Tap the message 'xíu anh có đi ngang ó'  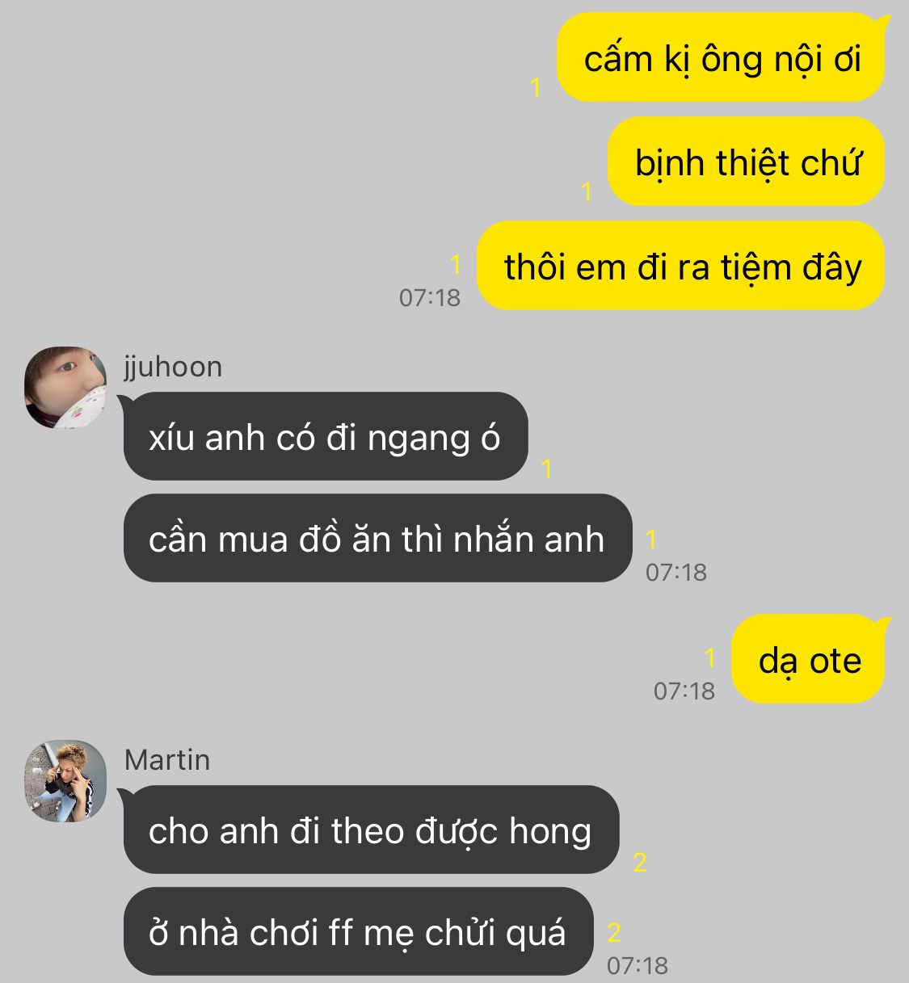[x=326, y=436]
